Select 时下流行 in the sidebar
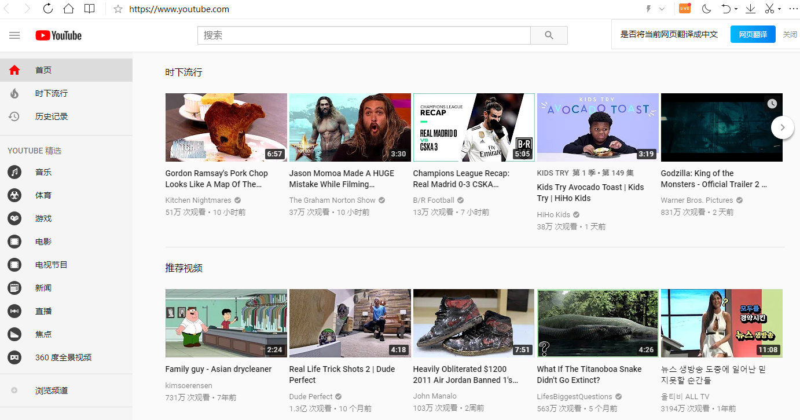This screenshot has height=420, width=800. click(x=51, y=93)
